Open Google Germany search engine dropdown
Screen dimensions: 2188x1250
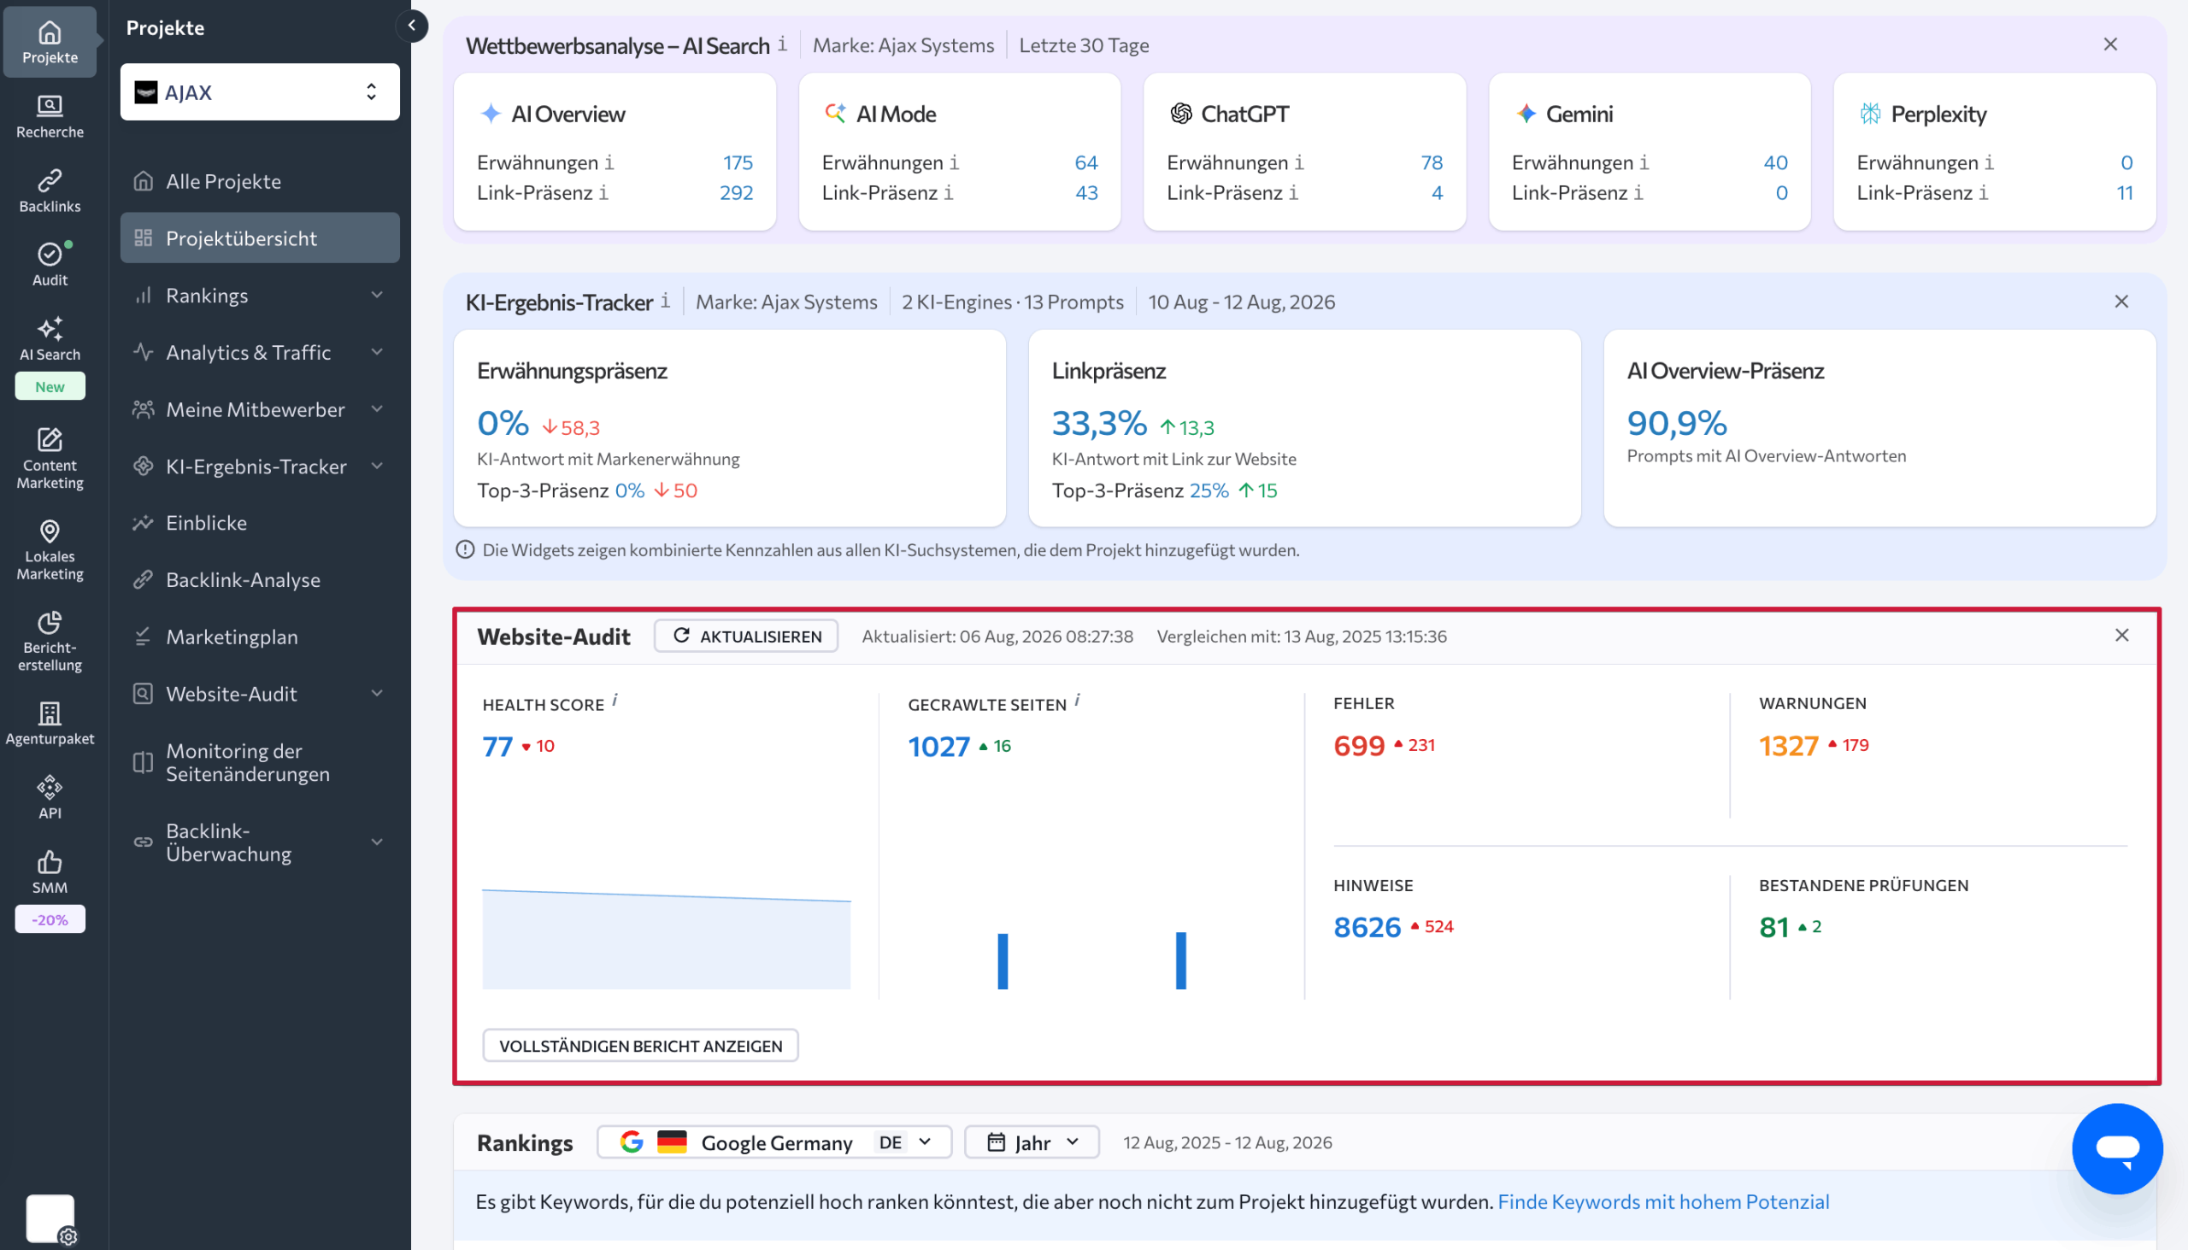(773, 1141)
